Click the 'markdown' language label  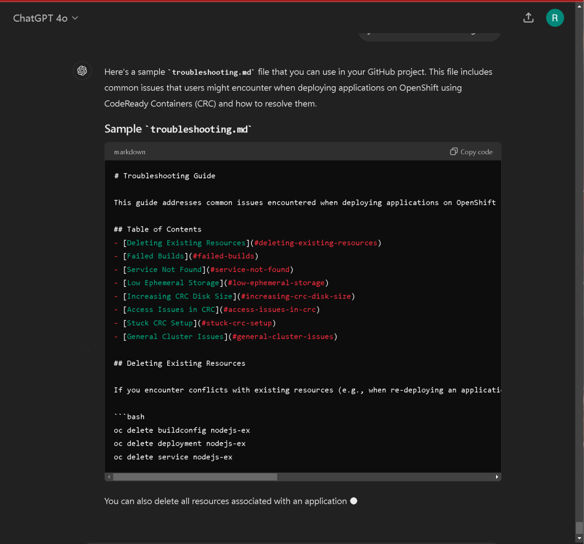pos(130,152)
